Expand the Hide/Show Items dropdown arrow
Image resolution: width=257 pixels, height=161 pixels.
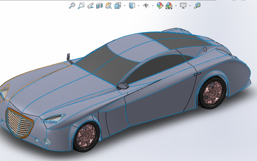point(152,6)
